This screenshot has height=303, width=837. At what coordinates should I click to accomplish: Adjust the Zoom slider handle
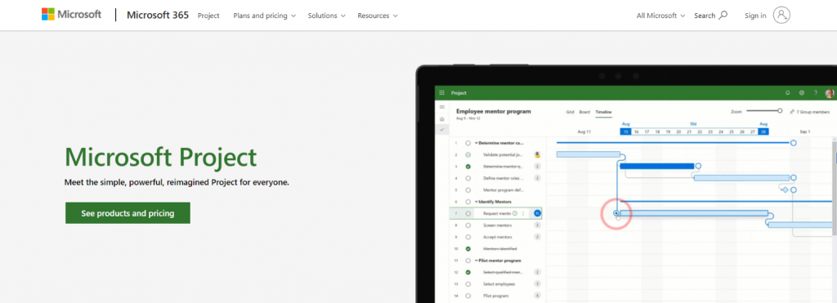(x=780, y=110)
